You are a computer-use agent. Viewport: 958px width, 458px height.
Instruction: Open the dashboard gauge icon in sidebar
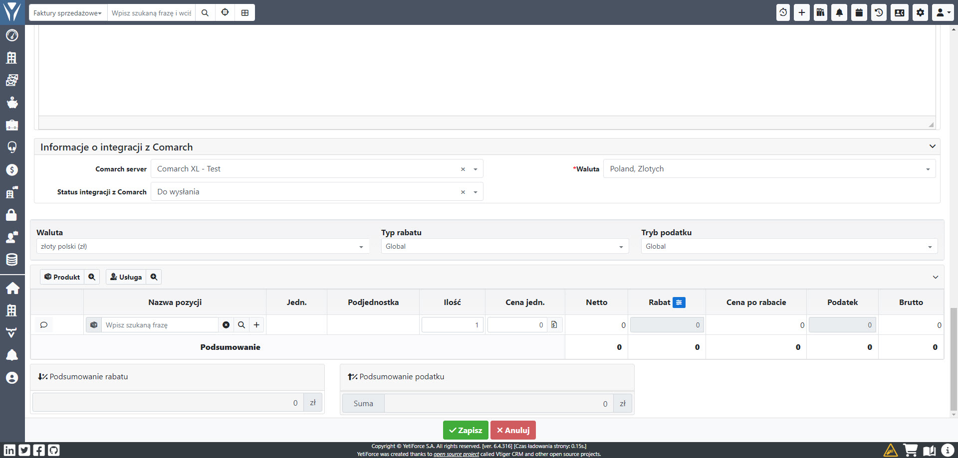point(12,35)
